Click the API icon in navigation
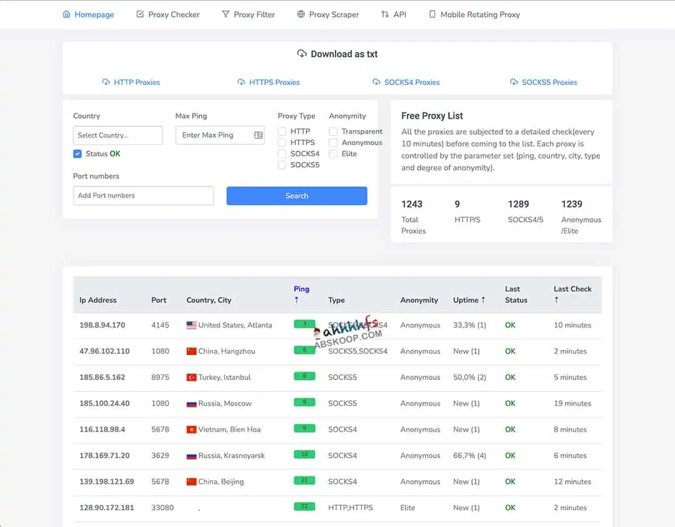Viewport: 675px width, 527px height. (x=385, y=14)
